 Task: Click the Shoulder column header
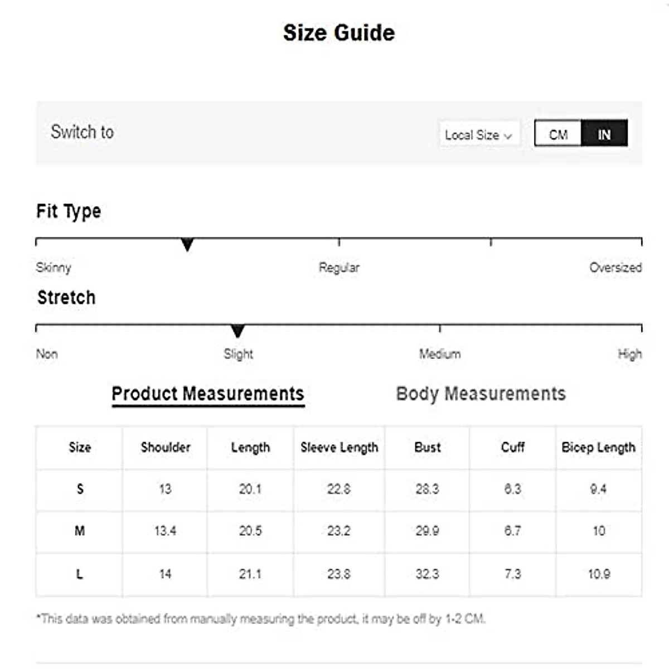[165, 447]
